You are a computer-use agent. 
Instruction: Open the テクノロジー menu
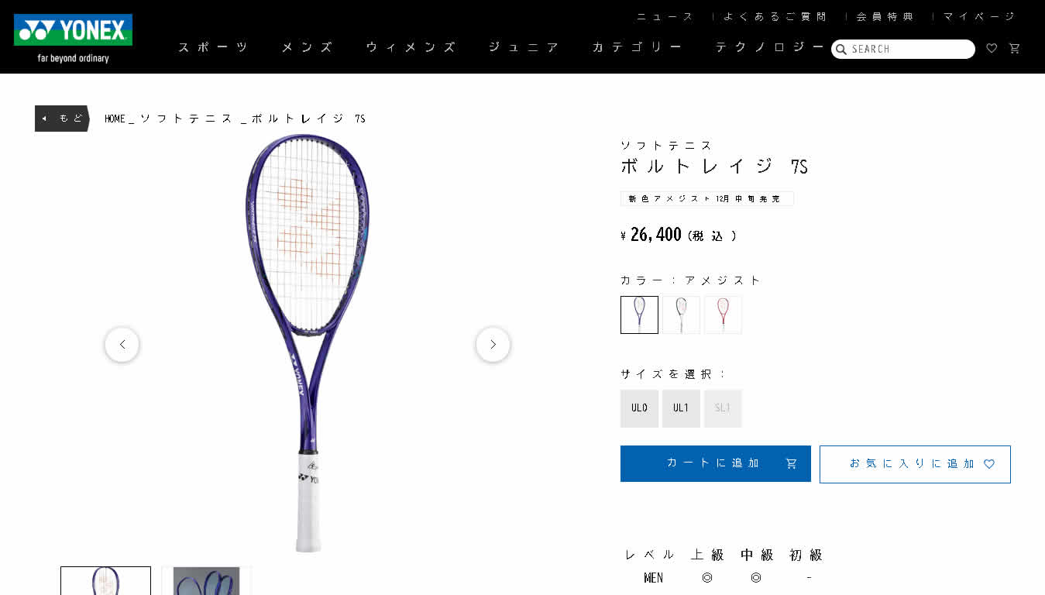[769, 47]
